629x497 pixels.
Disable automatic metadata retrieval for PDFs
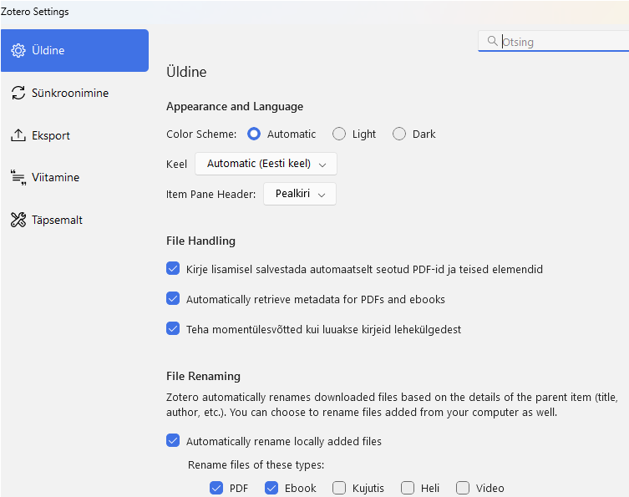pyautogui.click(x=173, y=298)
